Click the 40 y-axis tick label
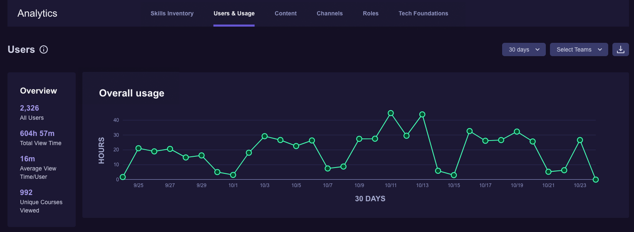This screenshot has height=232, width=634. [x=116, y=120]
